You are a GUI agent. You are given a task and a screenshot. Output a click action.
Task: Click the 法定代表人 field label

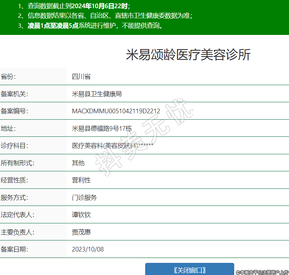[x=17, y=215]
